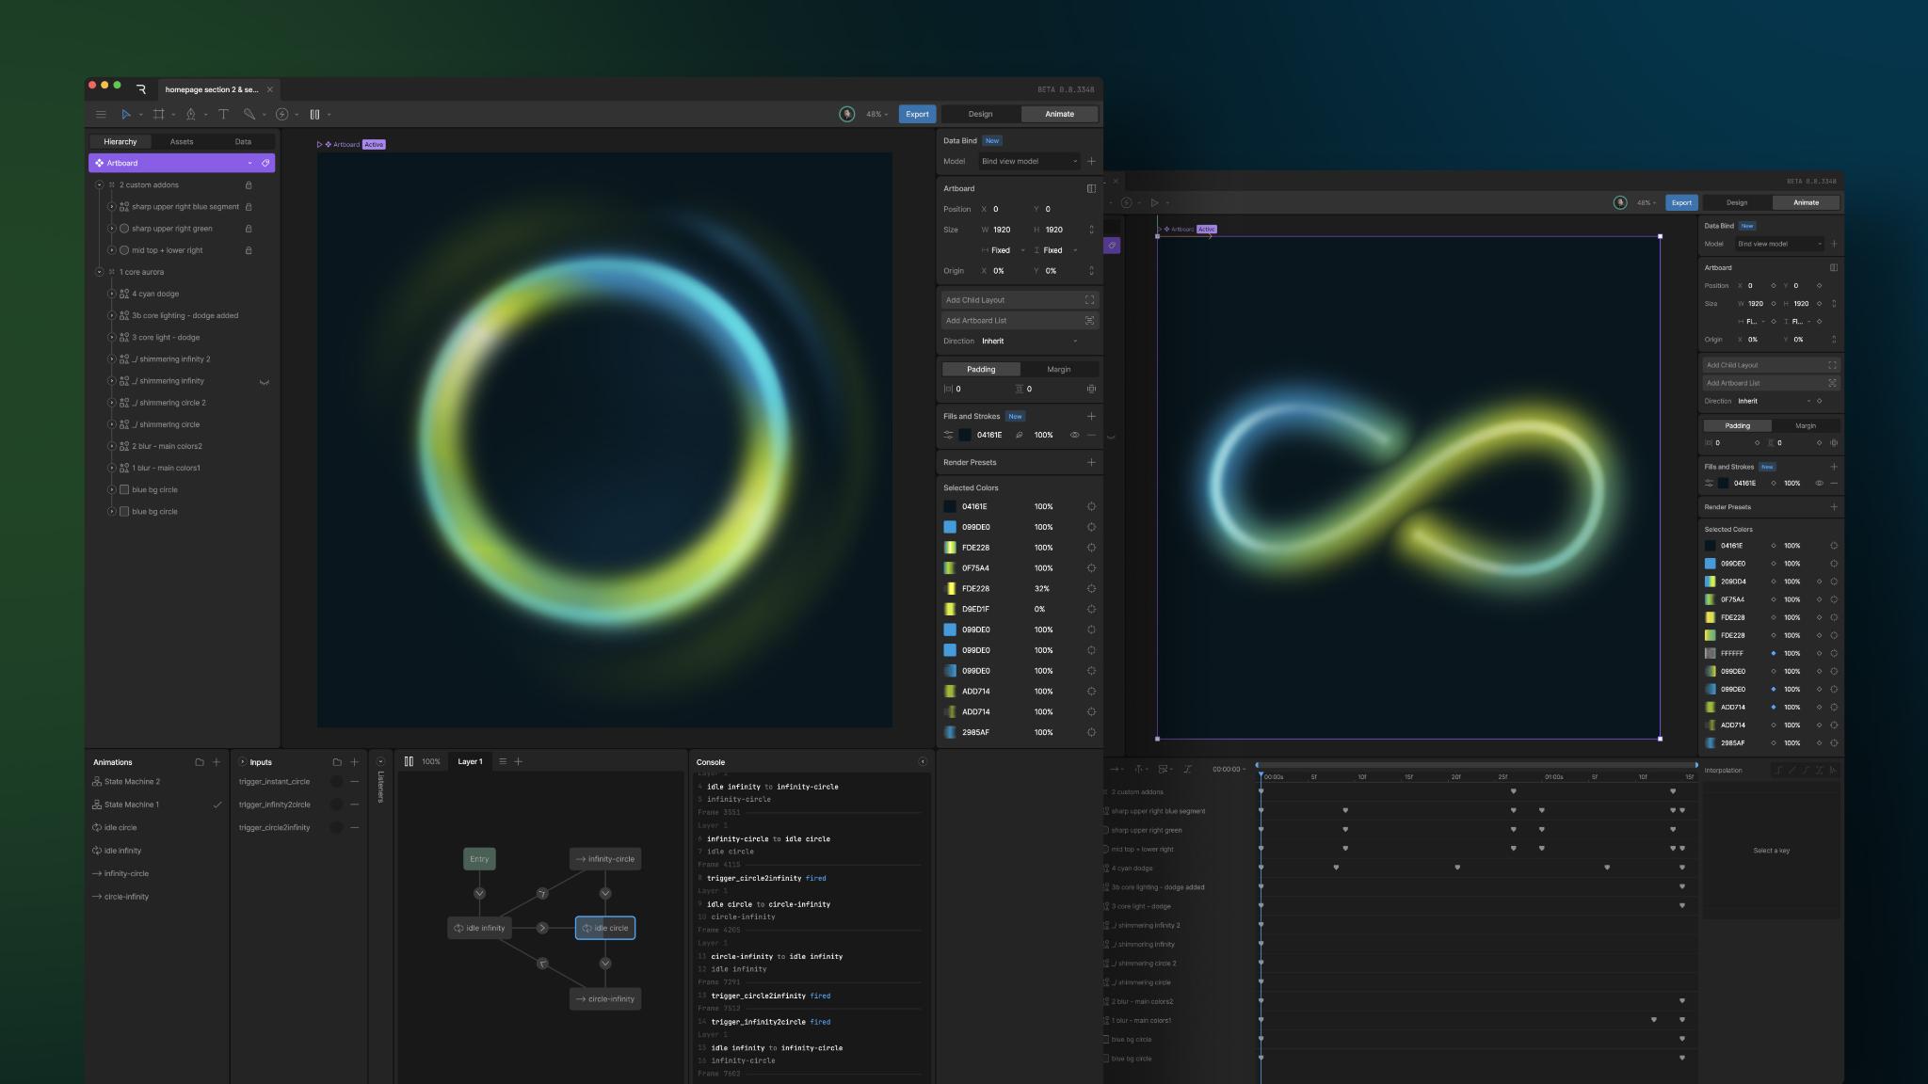Screen dimensions: 1928x1084
Task: Select the idle circle state node
Action: (605, 928)
